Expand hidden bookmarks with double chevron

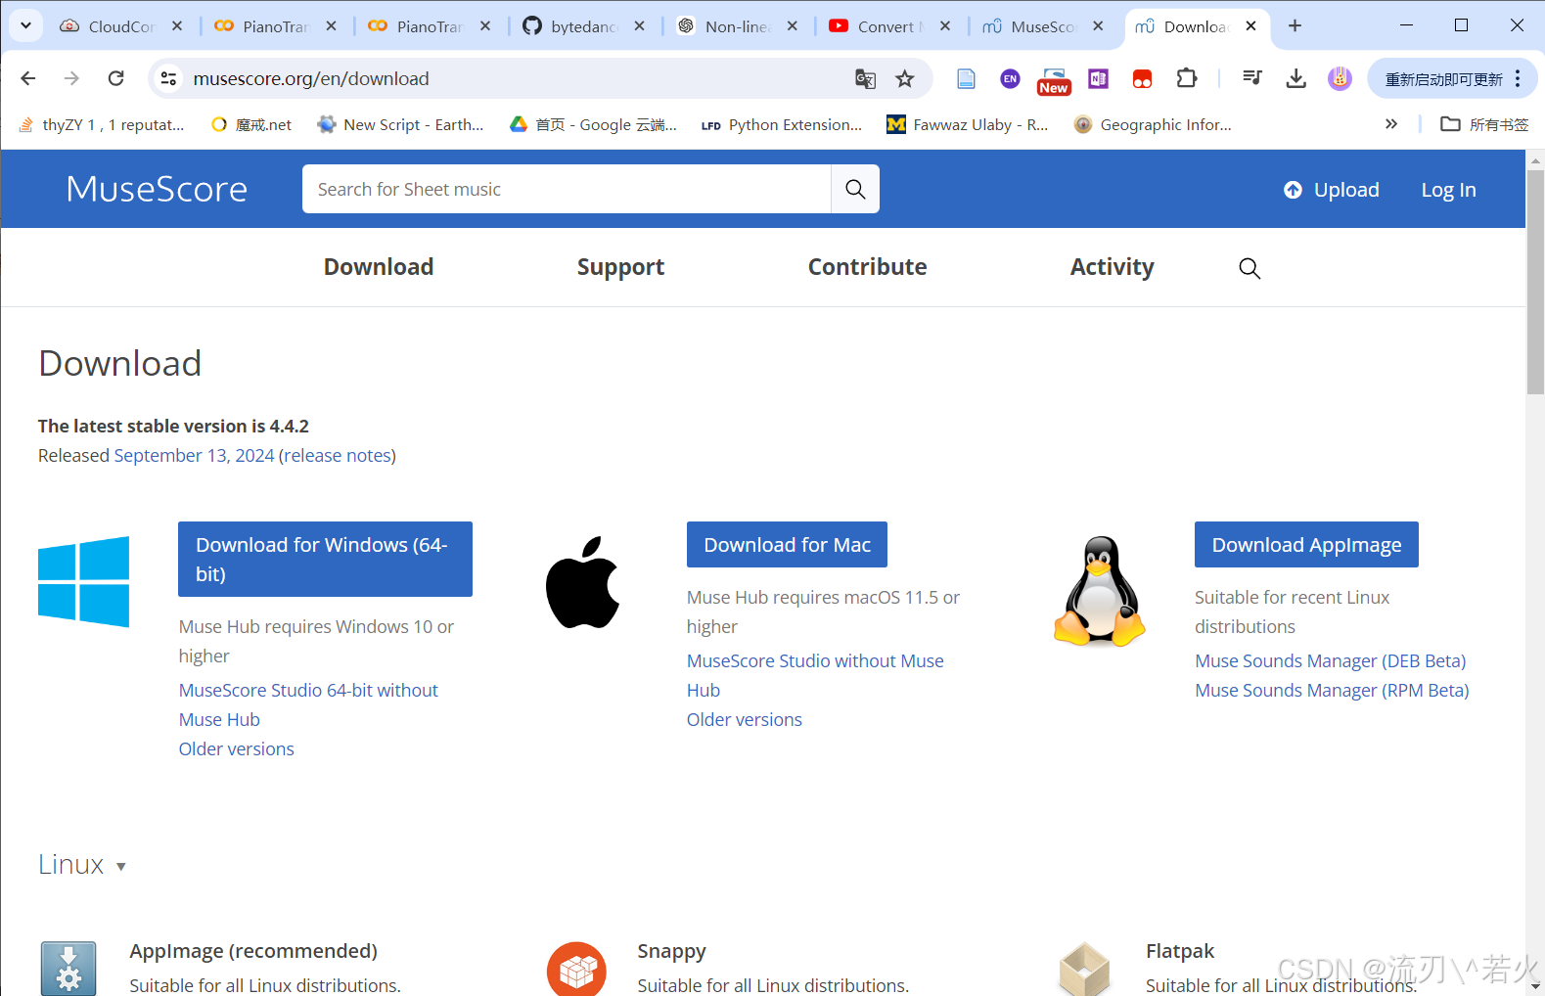pyautogui.click(x=1391, y=124)
